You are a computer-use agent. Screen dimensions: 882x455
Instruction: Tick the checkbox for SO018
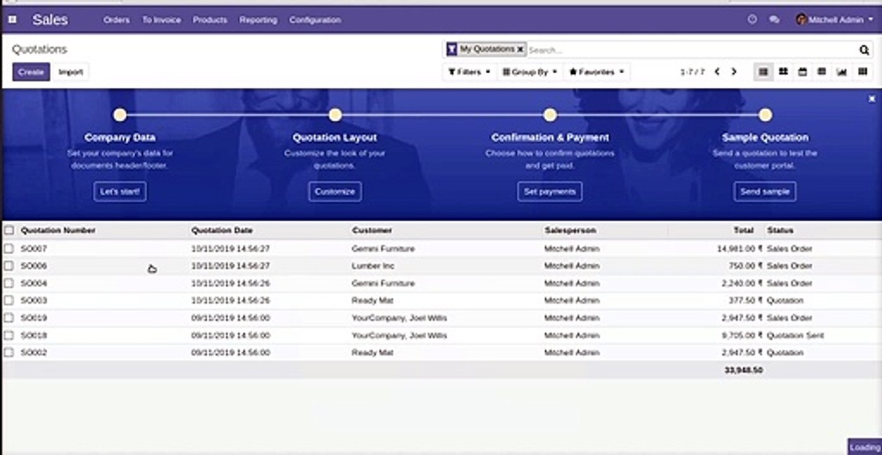point(9,336)
